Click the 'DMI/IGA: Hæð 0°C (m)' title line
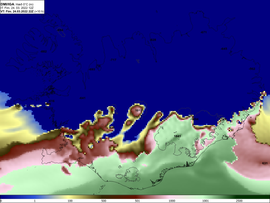 click(17, 4)
